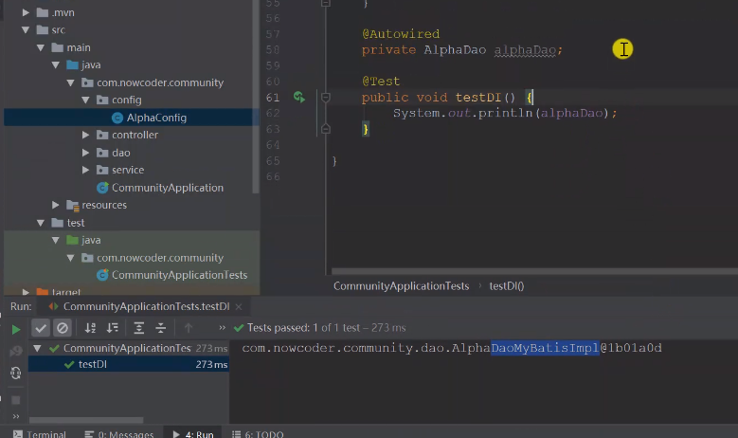Collapse the java folder under main

point(56,65)
